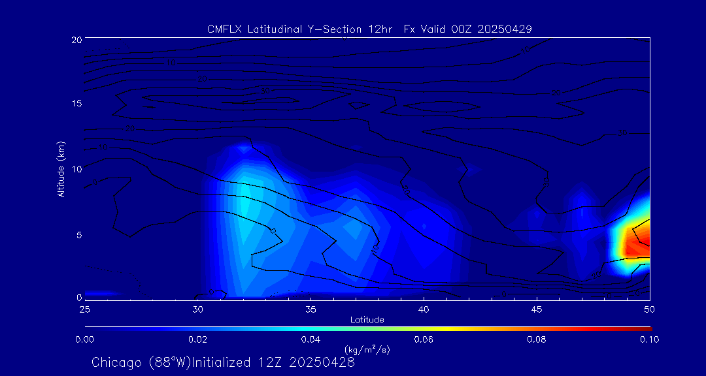Click latitude axis tick label 45
This screenshot has width=706, height=376.
[536, 309]
